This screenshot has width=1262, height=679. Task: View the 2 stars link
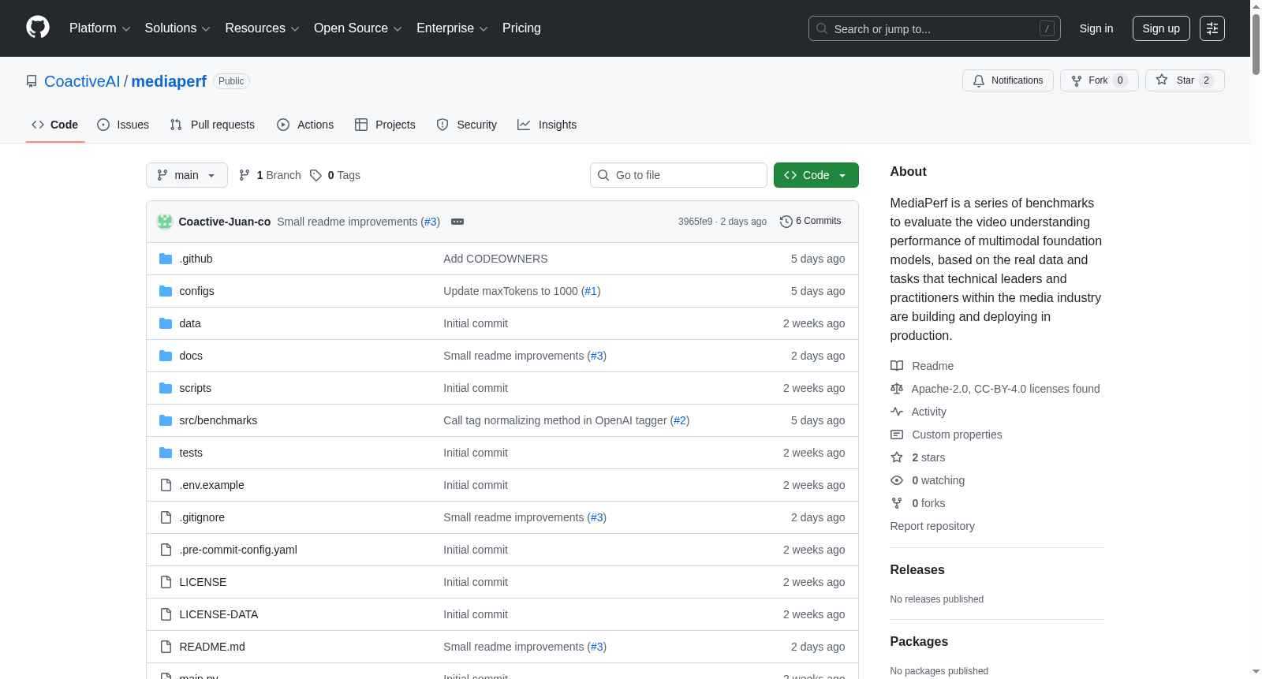coord(928,457)
